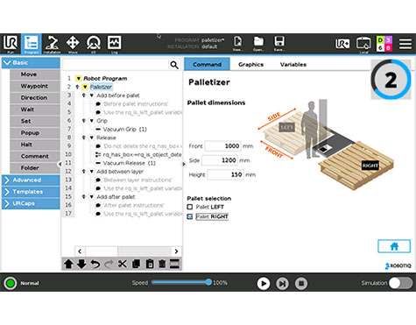Screen dimensions: 416x325
Task: Insert a Popup command
Action: coord(35,133)
